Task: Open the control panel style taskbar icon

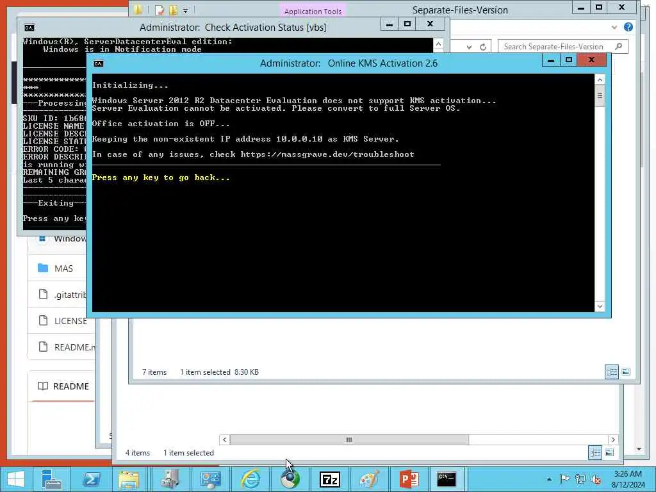Action: [210, 479]
